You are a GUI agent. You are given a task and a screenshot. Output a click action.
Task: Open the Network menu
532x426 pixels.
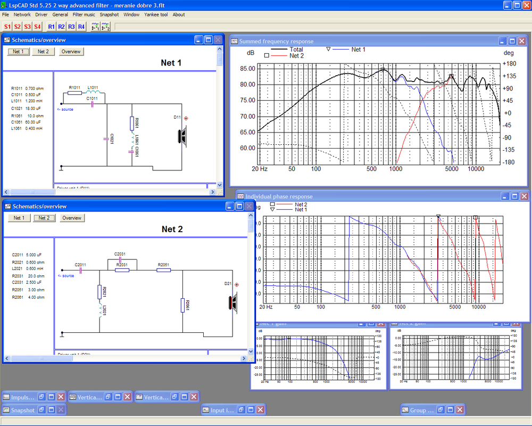22,14
